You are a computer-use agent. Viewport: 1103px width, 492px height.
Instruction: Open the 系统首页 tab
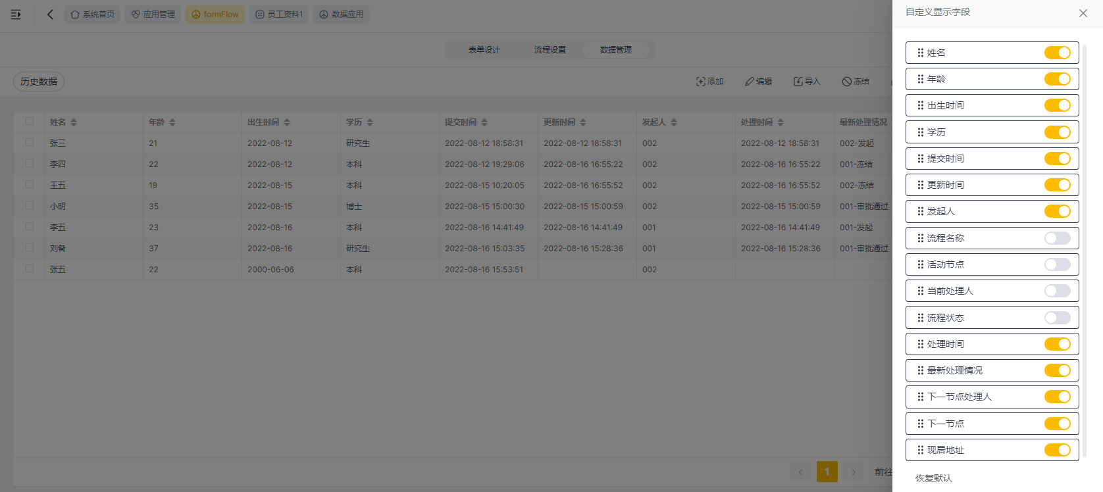(x=92, y=14)
